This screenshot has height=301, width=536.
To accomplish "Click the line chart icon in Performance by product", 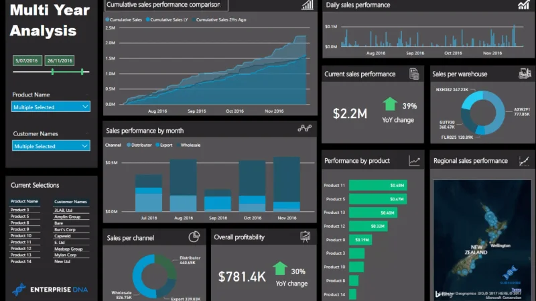I will (414, 161).
